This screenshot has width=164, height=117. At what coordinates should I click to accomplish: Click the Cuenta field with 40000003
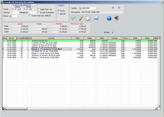(89, 8)
